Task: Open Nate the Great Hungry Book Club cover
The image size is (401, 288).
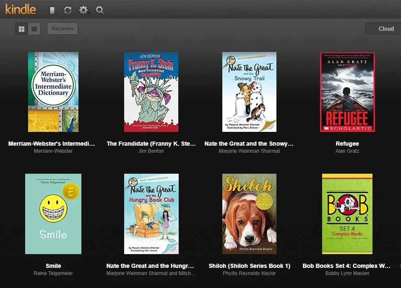Action: point(151,214)
